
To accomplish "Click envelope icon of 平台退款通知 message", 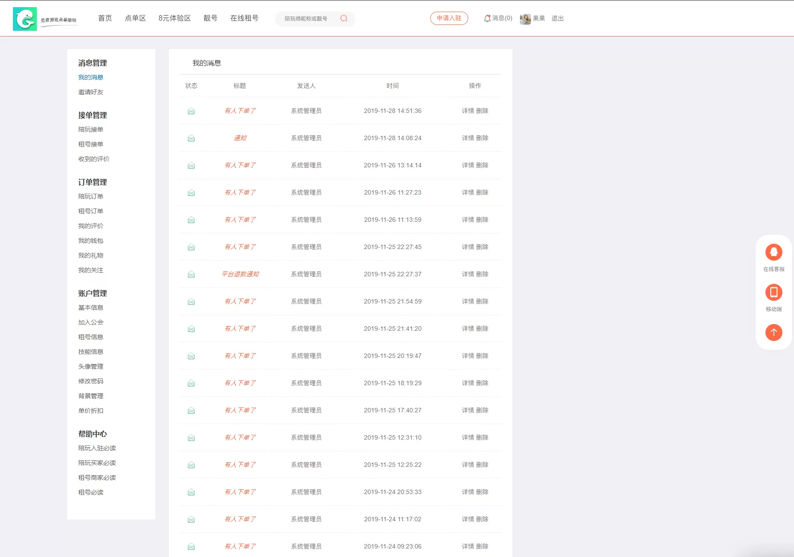I will point(191,274).
